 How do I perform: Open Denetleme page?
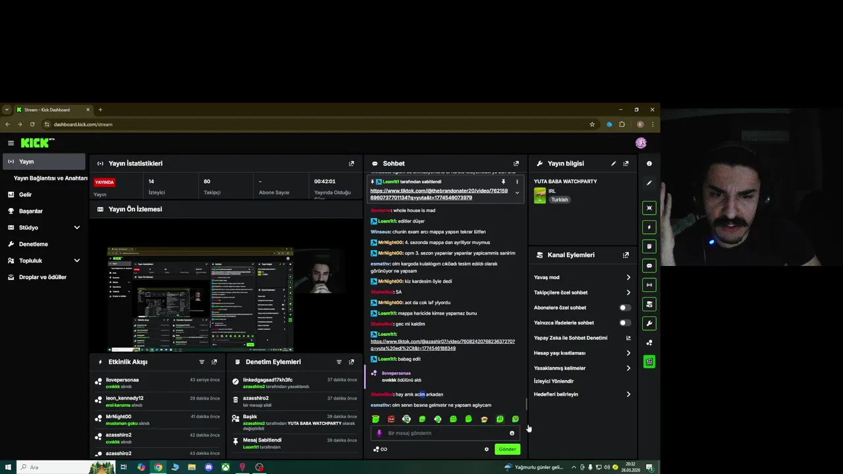(44, 244)
